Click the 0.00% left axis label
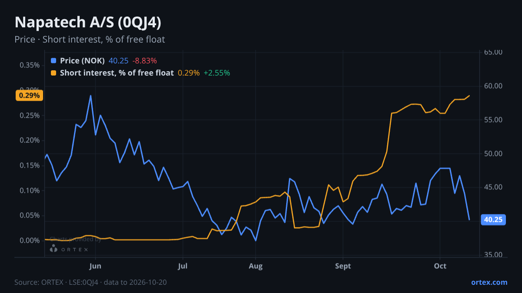This screenshot has height=293, width=522. (30, 240)
